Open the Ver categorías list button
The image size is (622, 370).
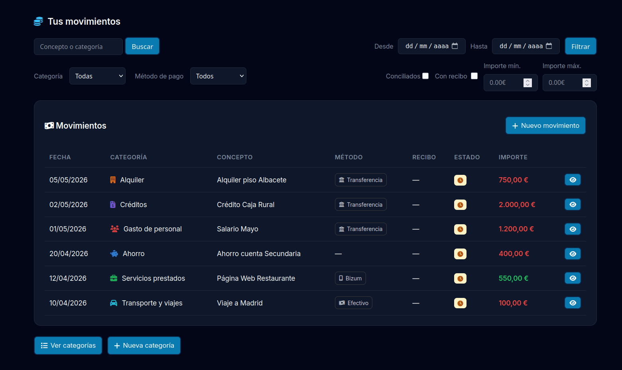[68, 345]
